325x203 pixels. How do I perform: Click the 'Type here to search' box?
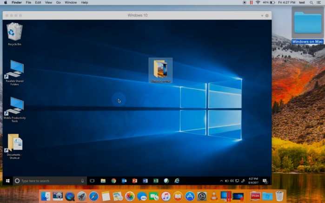pos(50,181)
